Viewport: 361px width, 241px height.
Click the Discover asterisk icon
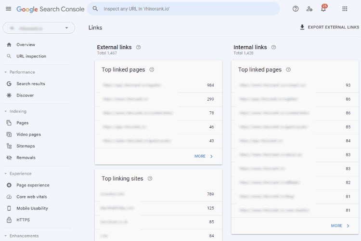tap(9, 95)
